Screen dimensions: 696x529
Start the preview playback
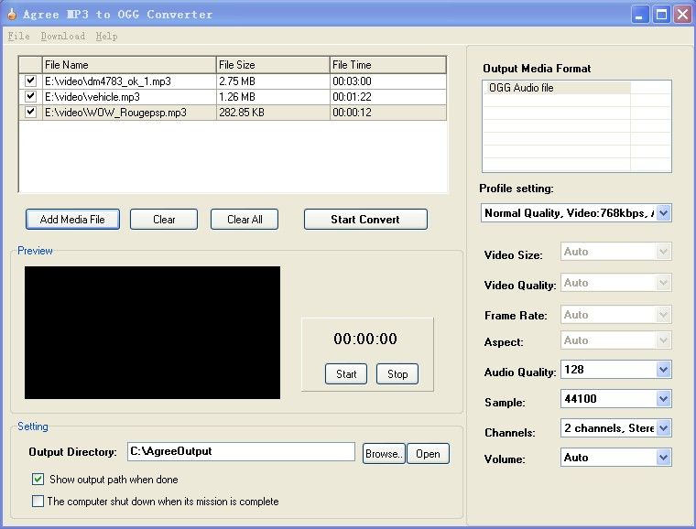[x=346, y=373]
